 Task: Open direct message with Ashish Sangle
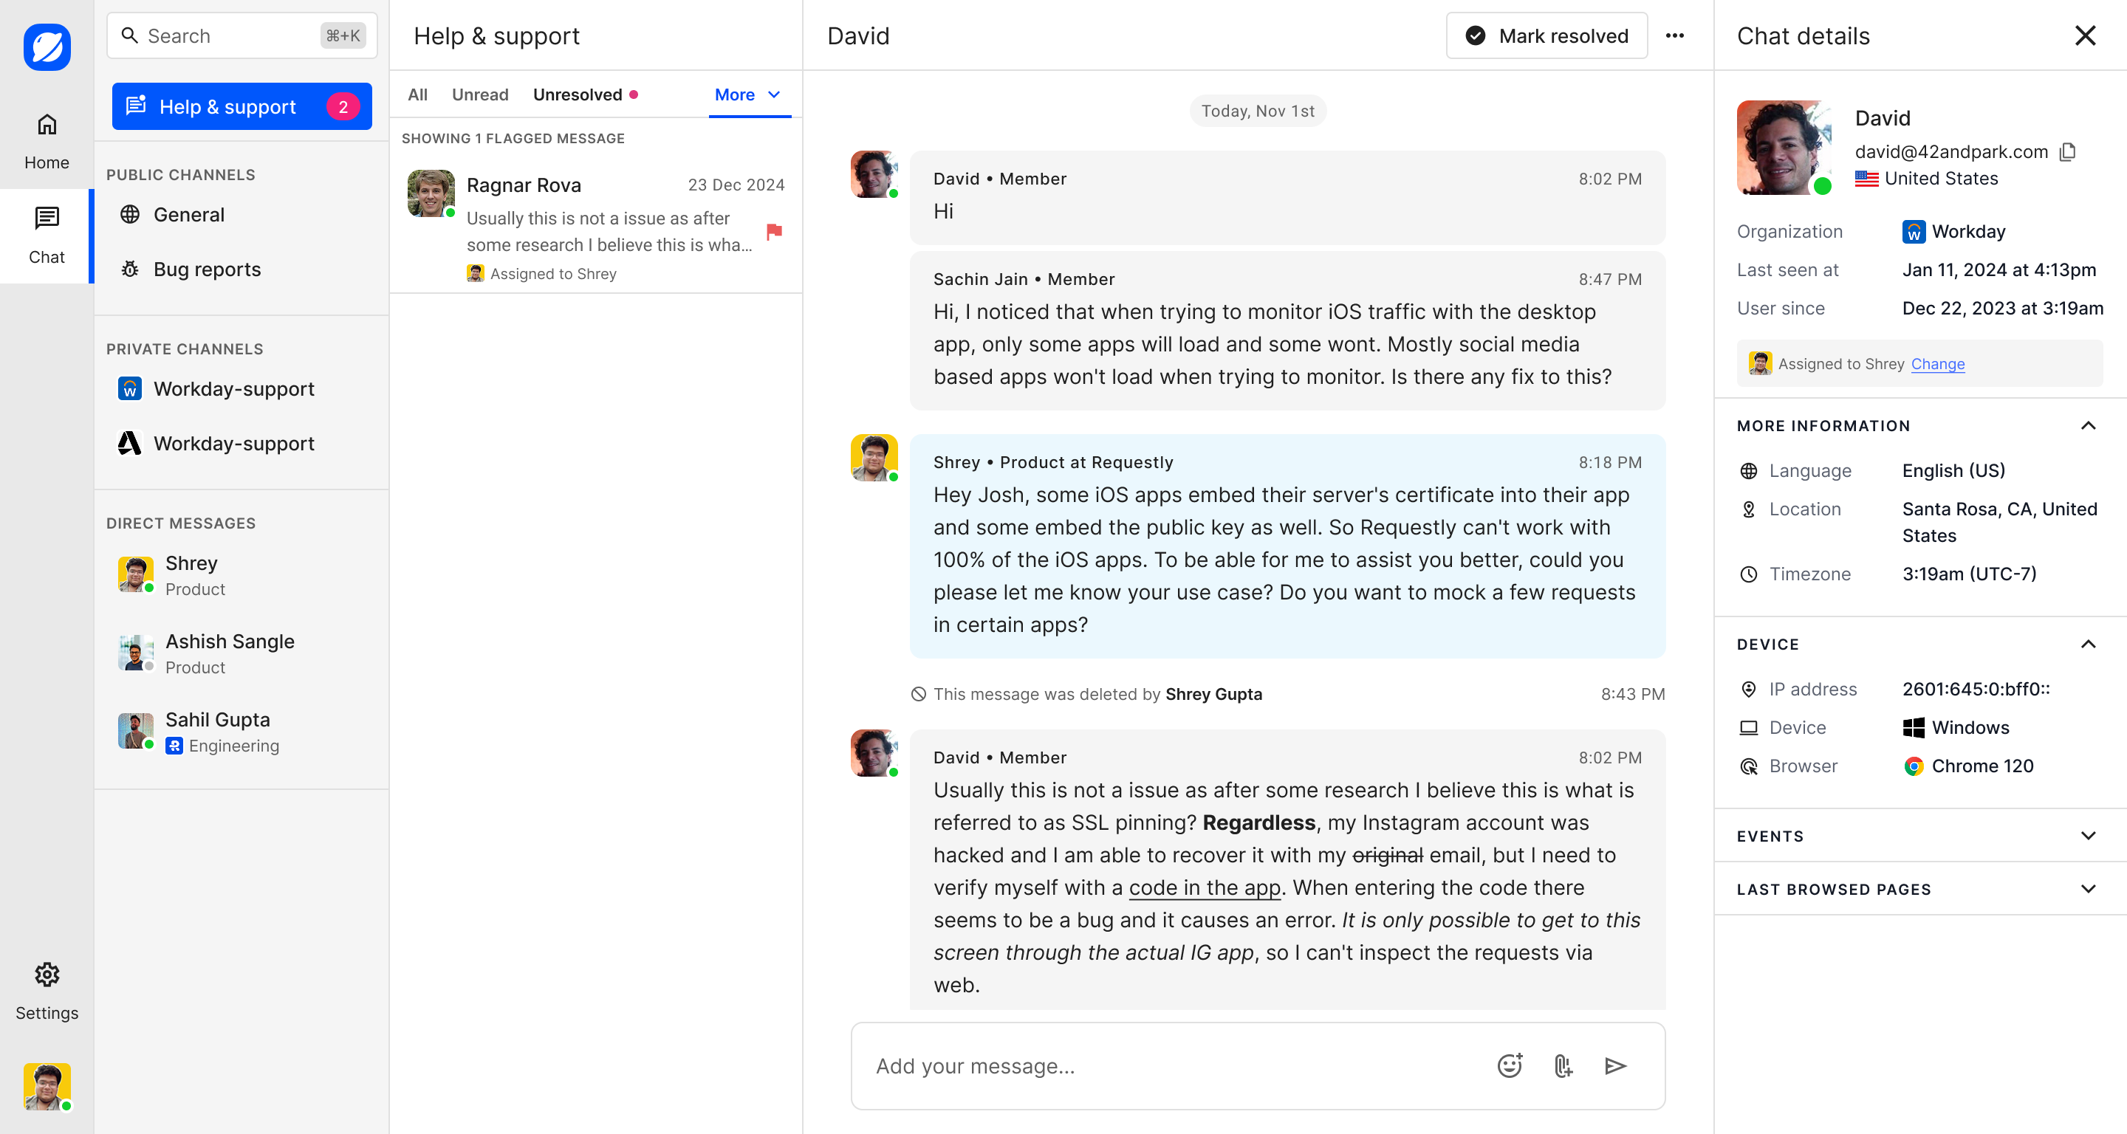(x=242, y=653)
